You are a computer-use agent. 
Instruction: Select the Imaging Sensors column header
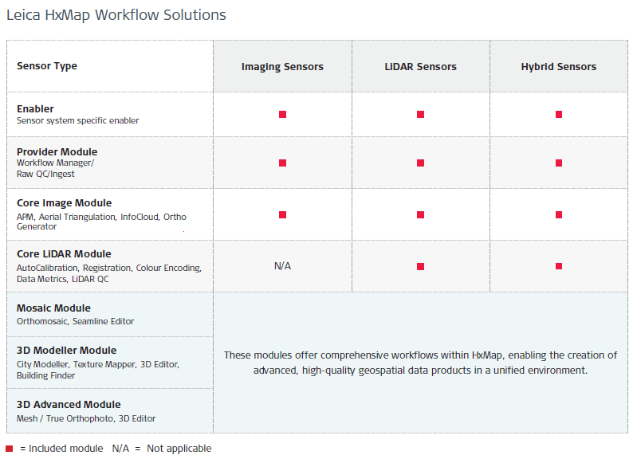tap(282, 67)
